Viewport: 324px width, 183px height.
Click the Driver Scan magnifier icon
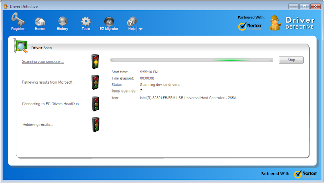20,45
